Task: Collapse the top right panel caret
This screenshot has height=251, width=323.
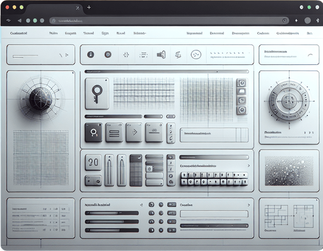Action: point(310,55)
